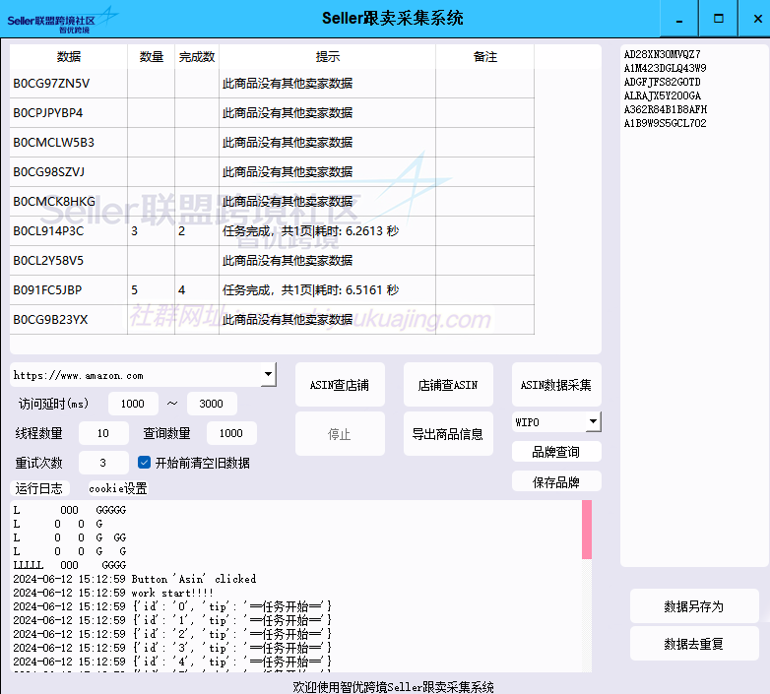Focus the 查询数量 field showing 1000
The width and height of the screenshot is (770, 694).
(x=231, y=433)
